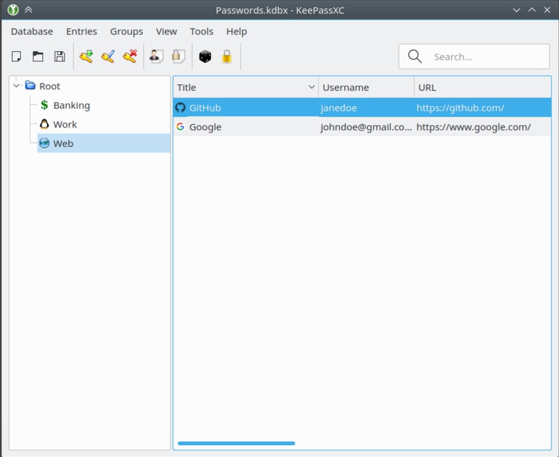Open the Tools menu
The image size is (559, 457).
(201, 31)
